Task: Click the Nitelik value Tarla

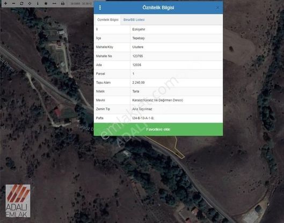Action: [x=136, y=91]
